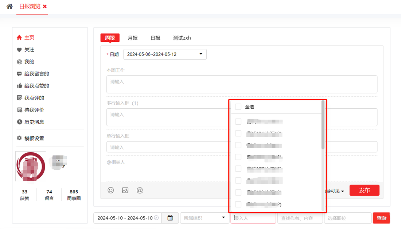Viewport: 401px width, 229px height.
Task: Click the 录入人 input field
Action: [253, 218]
